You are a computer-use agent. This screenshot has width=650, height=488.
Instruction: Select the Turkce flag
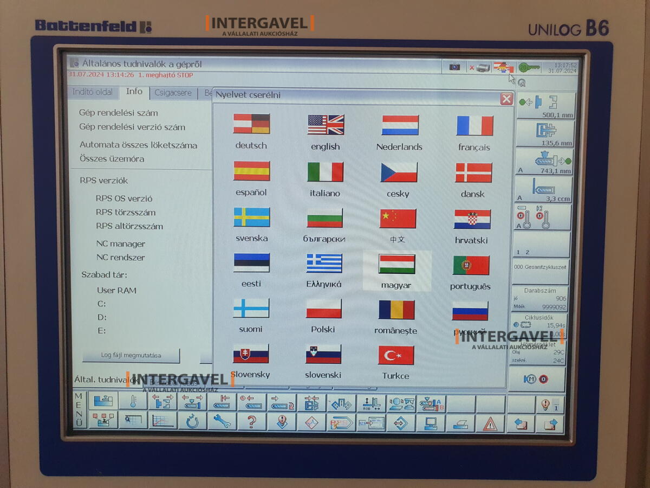click(x=396, y=356)
